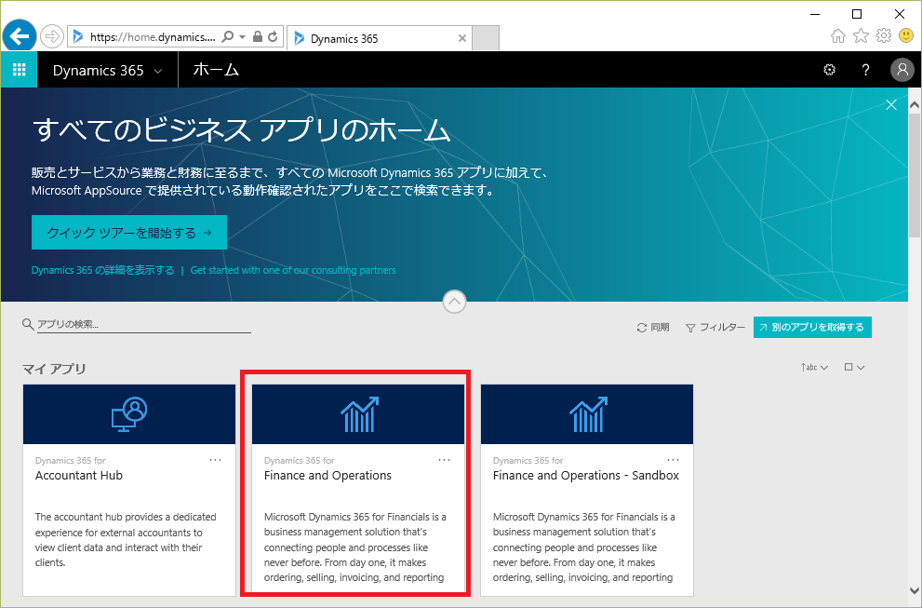Open the Dynamics 365 app switcher dropdown
The image size is (922, 608).
pos(107,70)
